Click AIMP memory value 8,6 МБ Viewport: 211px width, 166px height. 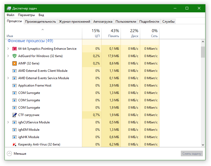click(x=114, y=63)
